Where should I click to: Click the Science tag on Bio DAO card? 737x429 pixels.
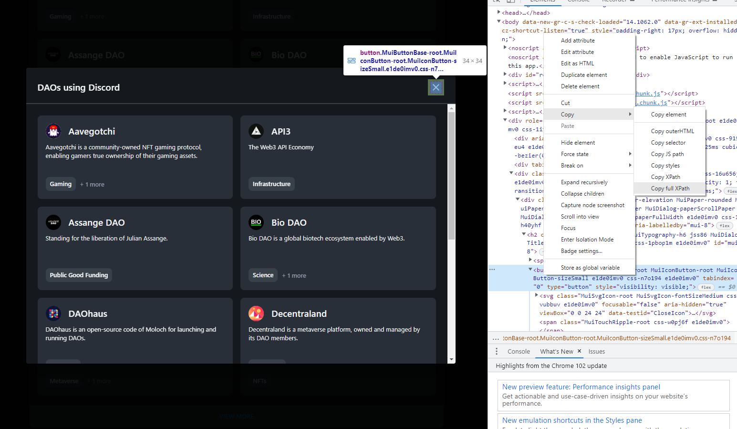pos(263,275)
